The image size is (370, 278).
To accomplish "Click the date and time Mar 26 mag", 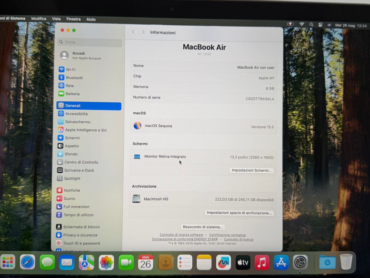I will click(x=351, y=26).
